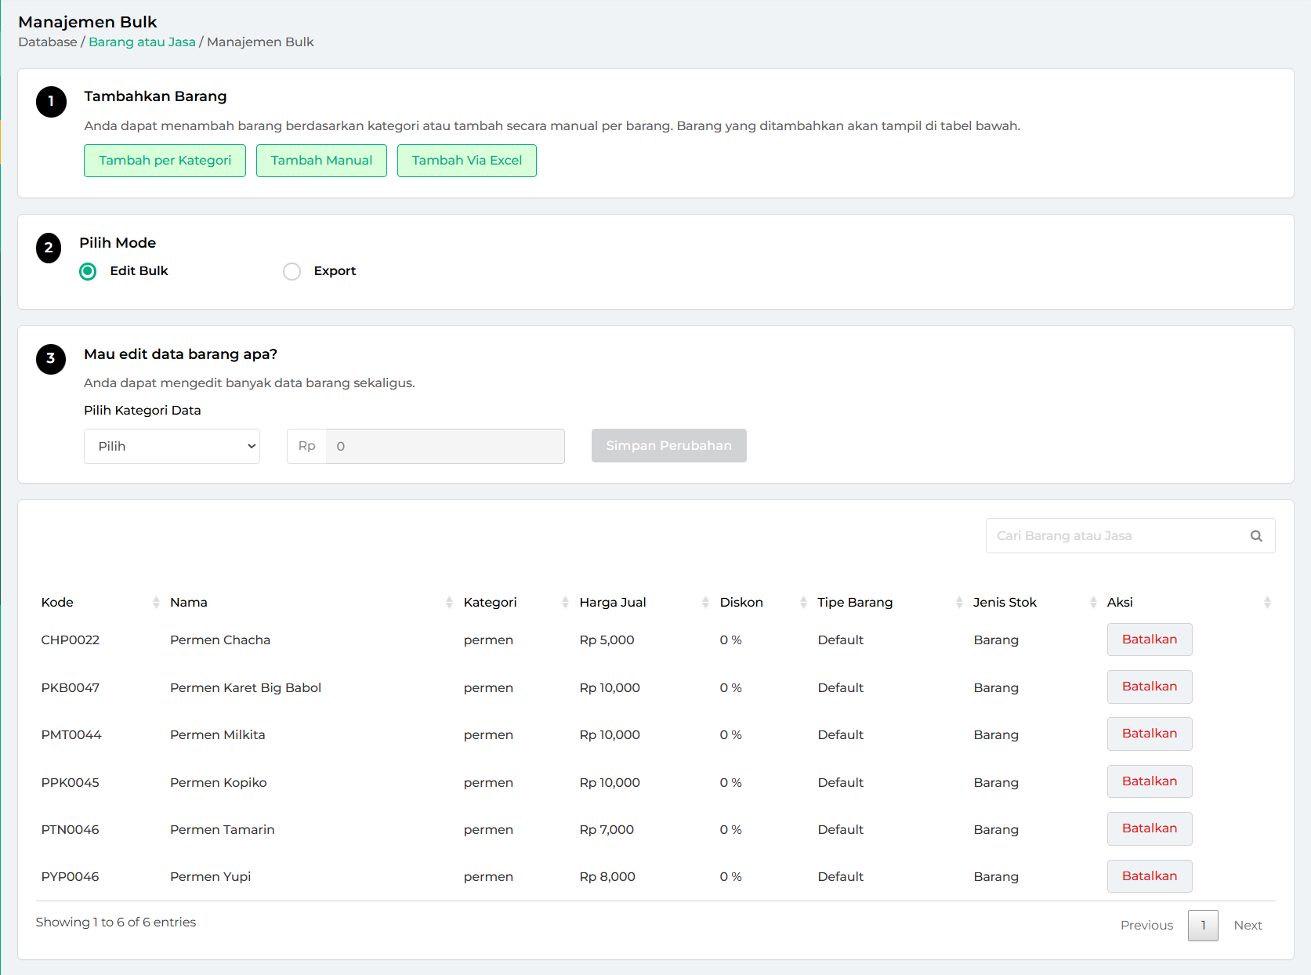Image resolution: width=1311 pixels, height=975 pixels.
Task: Click code cell PPK0045
Action: [x=71, y=783]
